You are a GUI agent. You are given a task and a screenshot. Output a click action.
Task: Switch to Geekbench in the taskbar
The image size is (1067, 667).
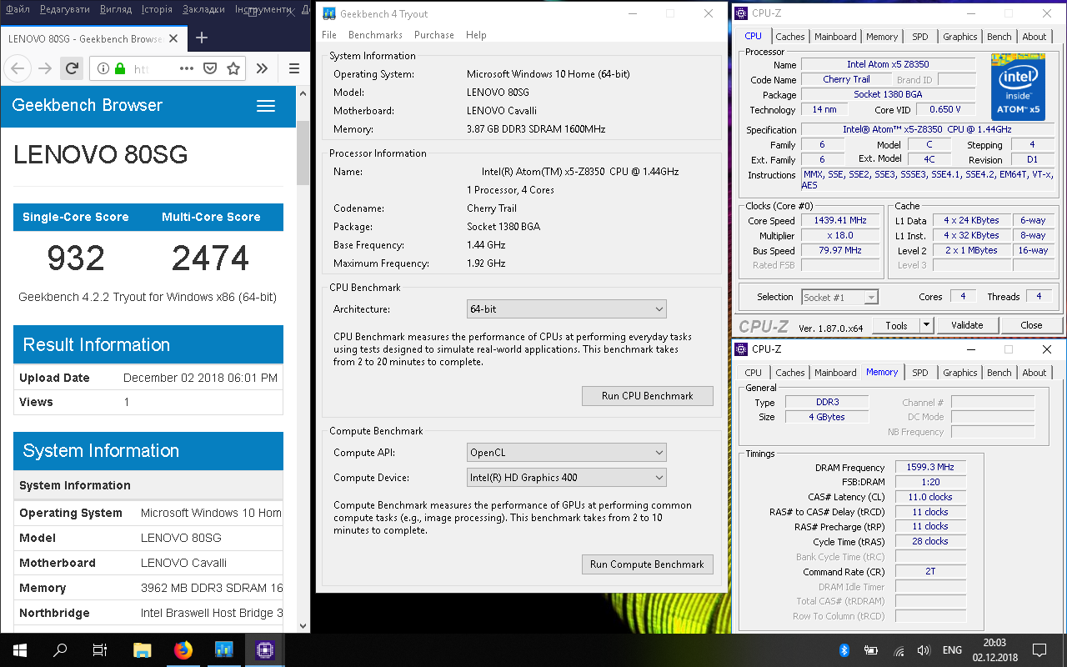pyautogui.click(x=223, y=650)
